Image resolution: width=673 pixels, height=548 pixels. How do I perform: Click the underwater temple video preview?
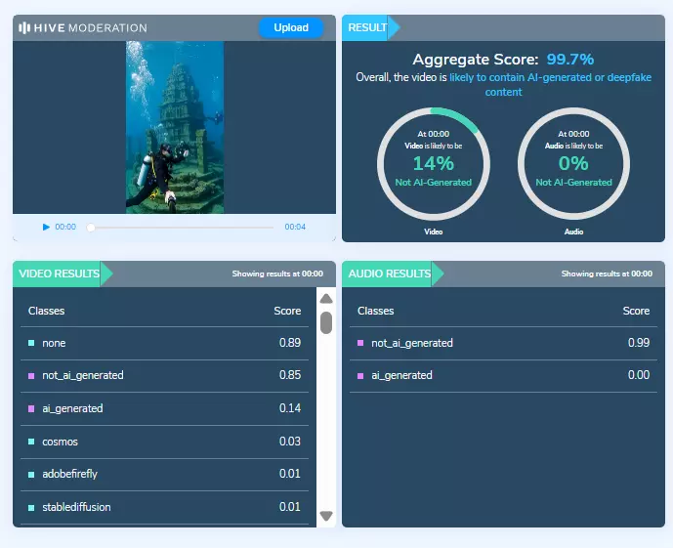tap(175, 127)
